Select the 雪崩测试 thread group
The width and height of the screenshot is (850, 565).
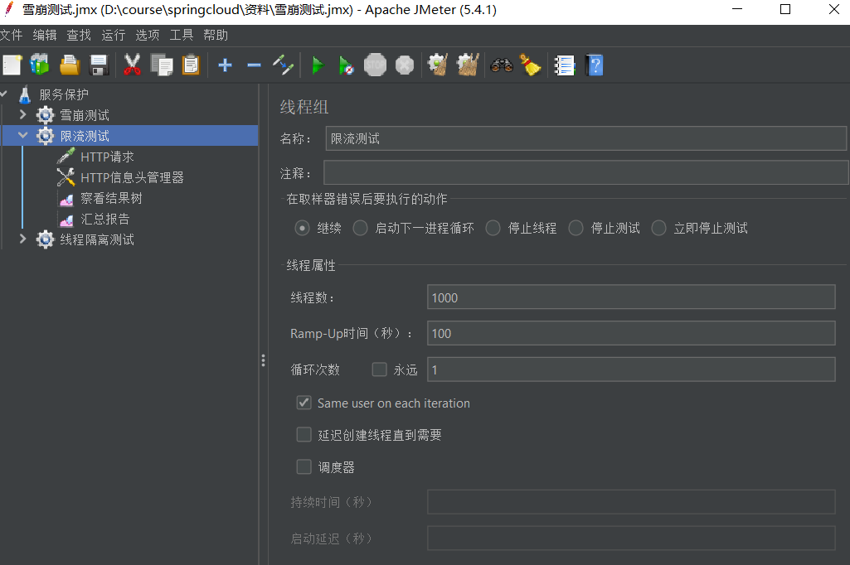point(85,115)
